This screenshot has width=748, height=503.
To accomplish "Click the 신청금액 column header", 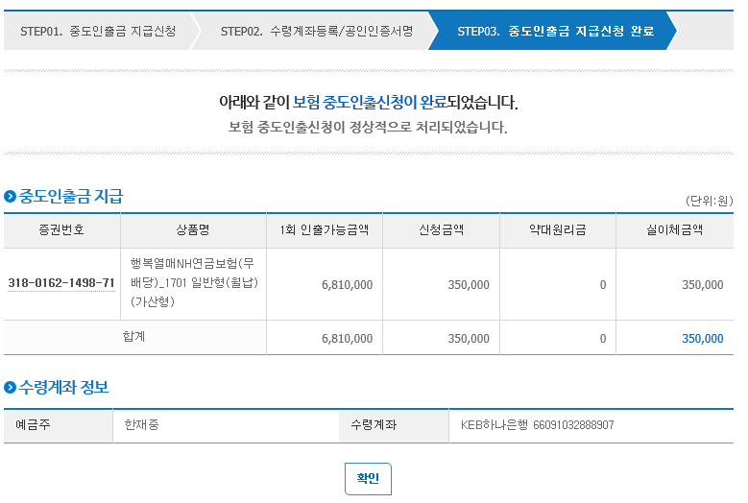I will tap(442, 230).
